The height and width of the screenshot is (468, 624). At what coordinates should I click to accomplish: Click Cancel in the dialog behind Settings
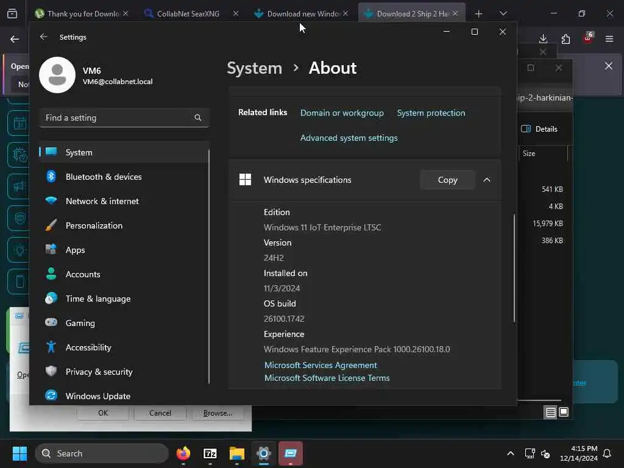coord(160,413)
